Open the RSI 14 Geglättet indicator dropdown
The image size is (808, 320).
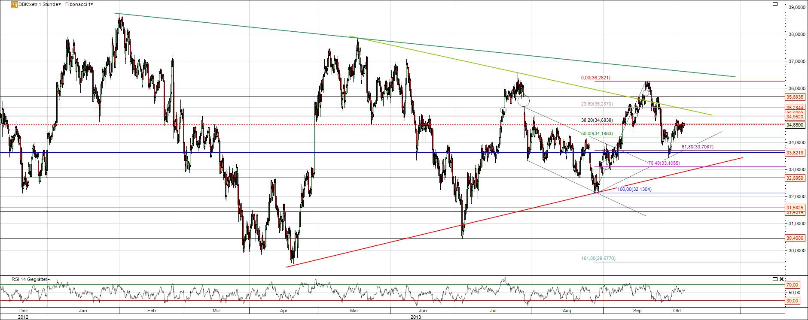pyautogui.click(x=25, y=279)
